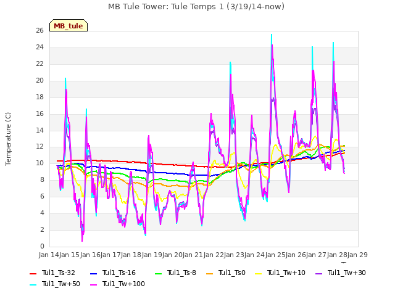395x296 pixels.
Task: Click the Jan 19 x-axis tick label
Action: (x=152, y=255)
